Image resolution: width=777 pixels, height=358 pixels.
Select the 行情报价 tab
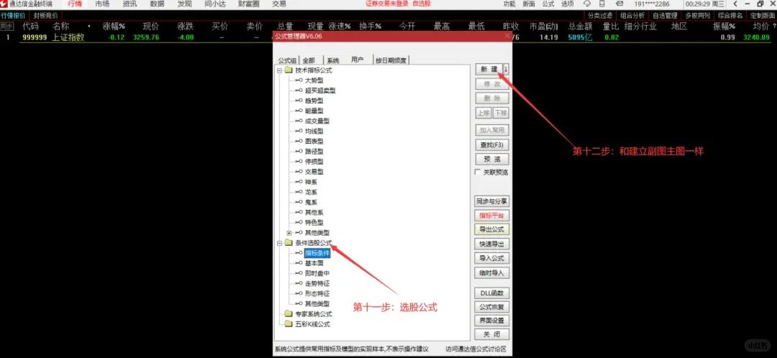pos(14,15)
